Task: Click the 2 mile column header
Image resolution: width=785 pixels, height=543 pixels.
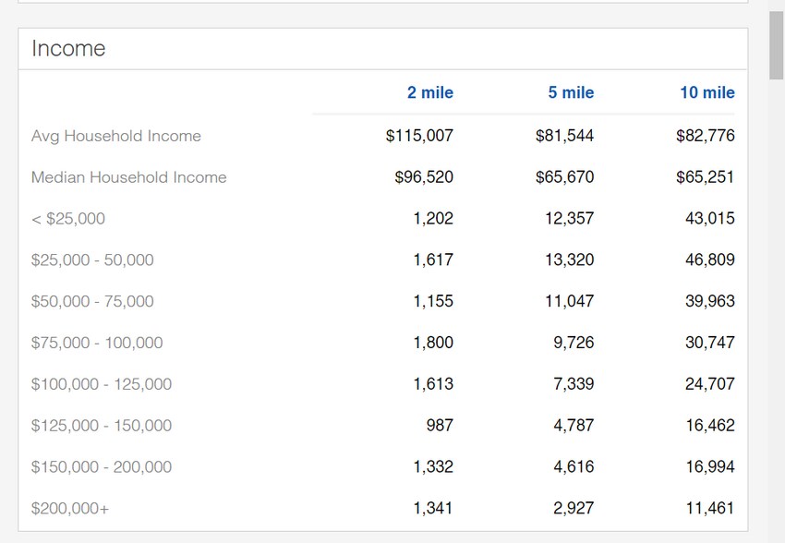Action: (429, 92)
